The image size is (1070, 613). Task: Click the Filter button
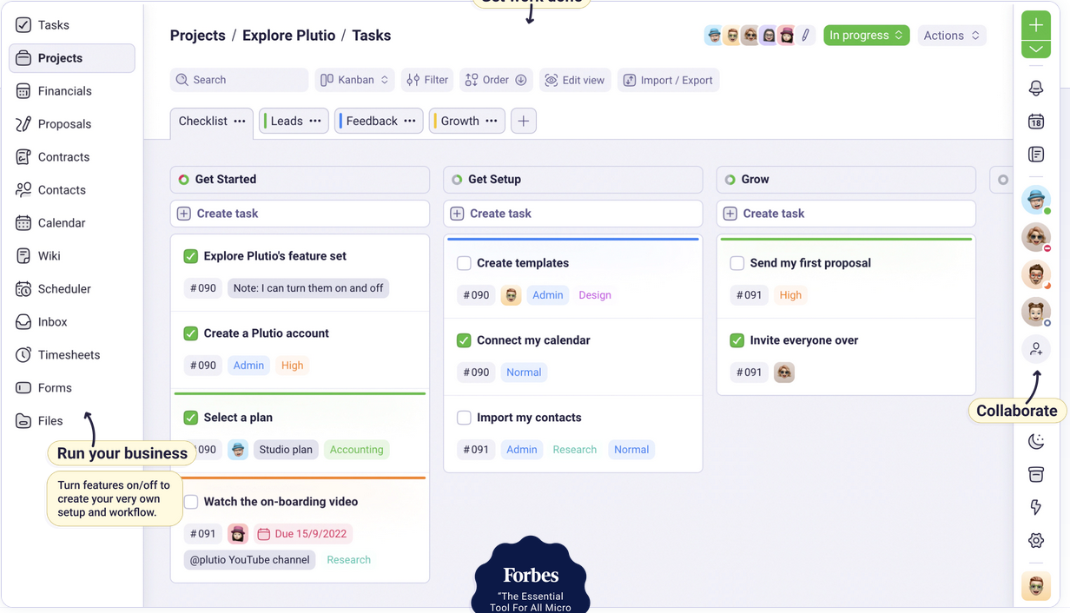(x=427, y=80)
